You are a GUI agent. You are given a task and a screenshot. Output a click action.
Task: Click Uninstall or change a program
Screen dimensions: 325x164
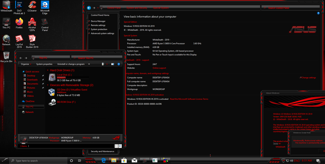71,64
